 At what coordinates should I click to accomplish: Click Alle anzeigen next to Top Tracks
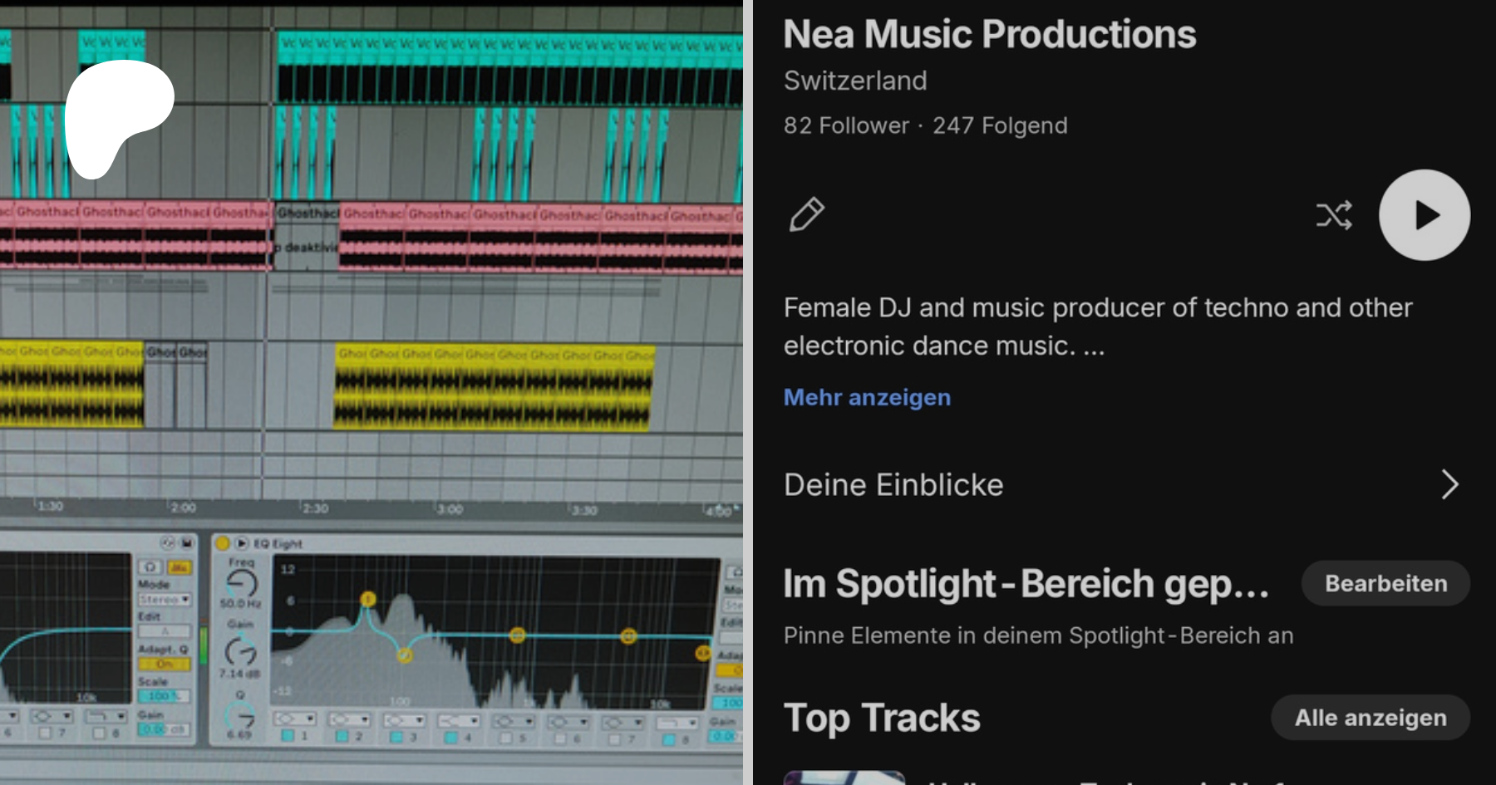coord(1371,718)
